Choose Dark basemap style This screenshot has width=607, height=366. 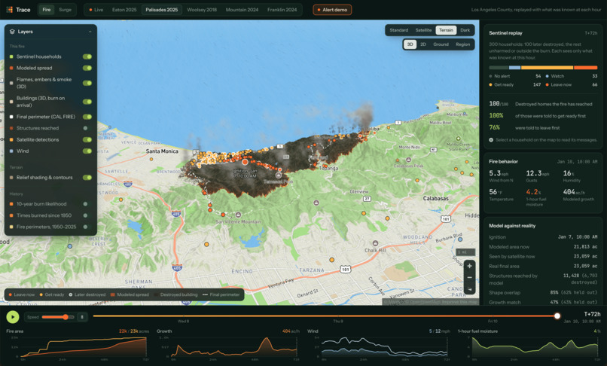(x=465, y=30)
